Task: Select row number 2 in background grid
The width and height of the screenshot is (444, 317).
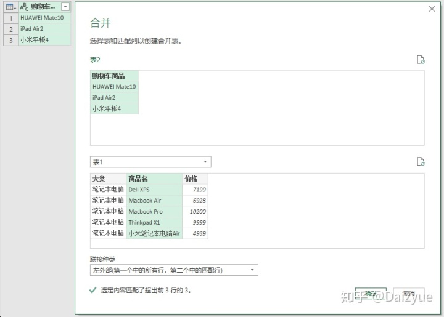Action: click(10, 30)
